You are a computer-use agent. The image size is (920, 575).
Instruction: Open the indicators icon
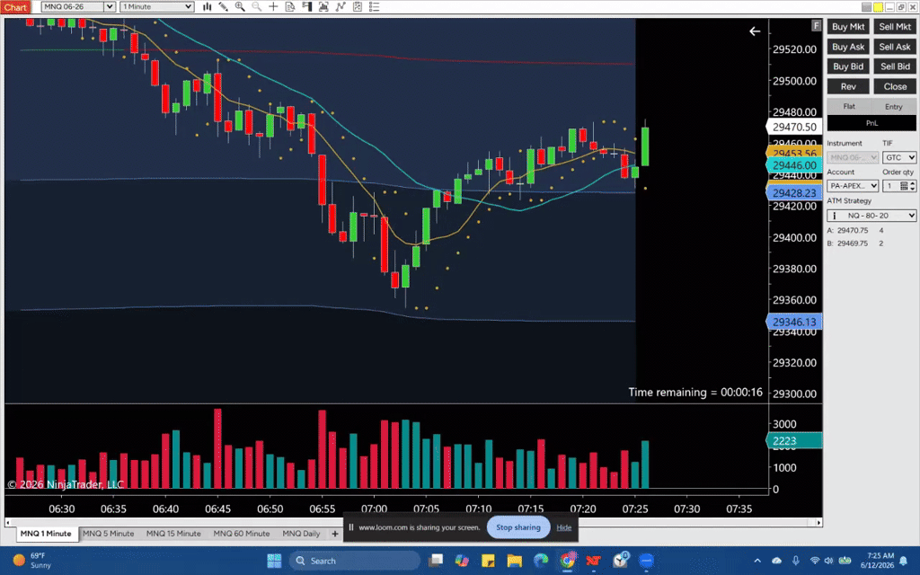tap(341, 6)
